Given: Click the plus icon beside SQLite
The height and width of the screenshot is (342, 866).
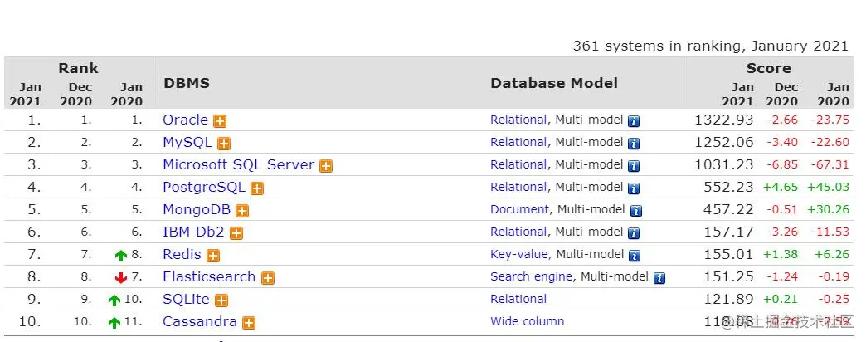Looking at the screenshot, I should coord(221,300).
